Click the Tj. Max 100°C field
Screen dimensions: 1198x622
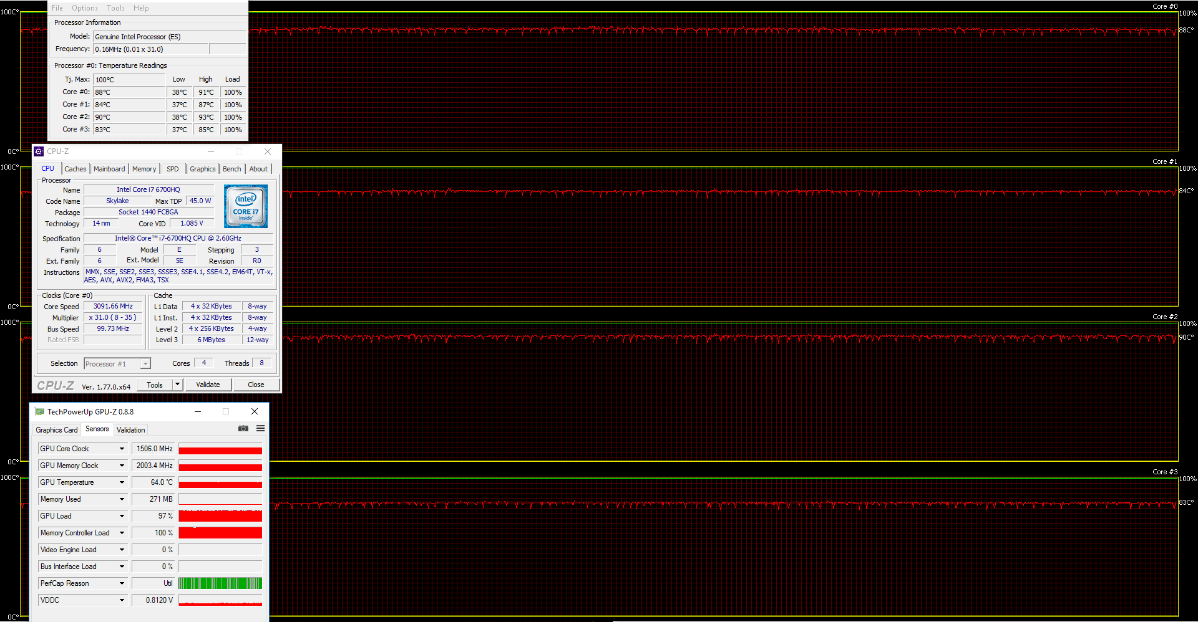point(129,80)
